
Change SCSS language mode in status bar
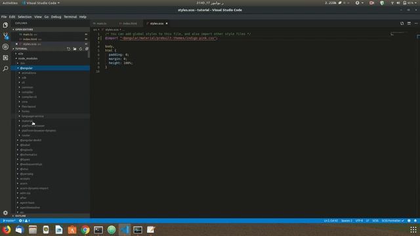[x=375, y=221]
